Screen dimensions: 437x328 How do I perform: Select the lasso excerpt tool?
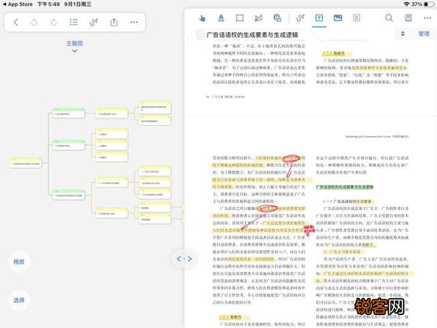click(x=258, y=18)
